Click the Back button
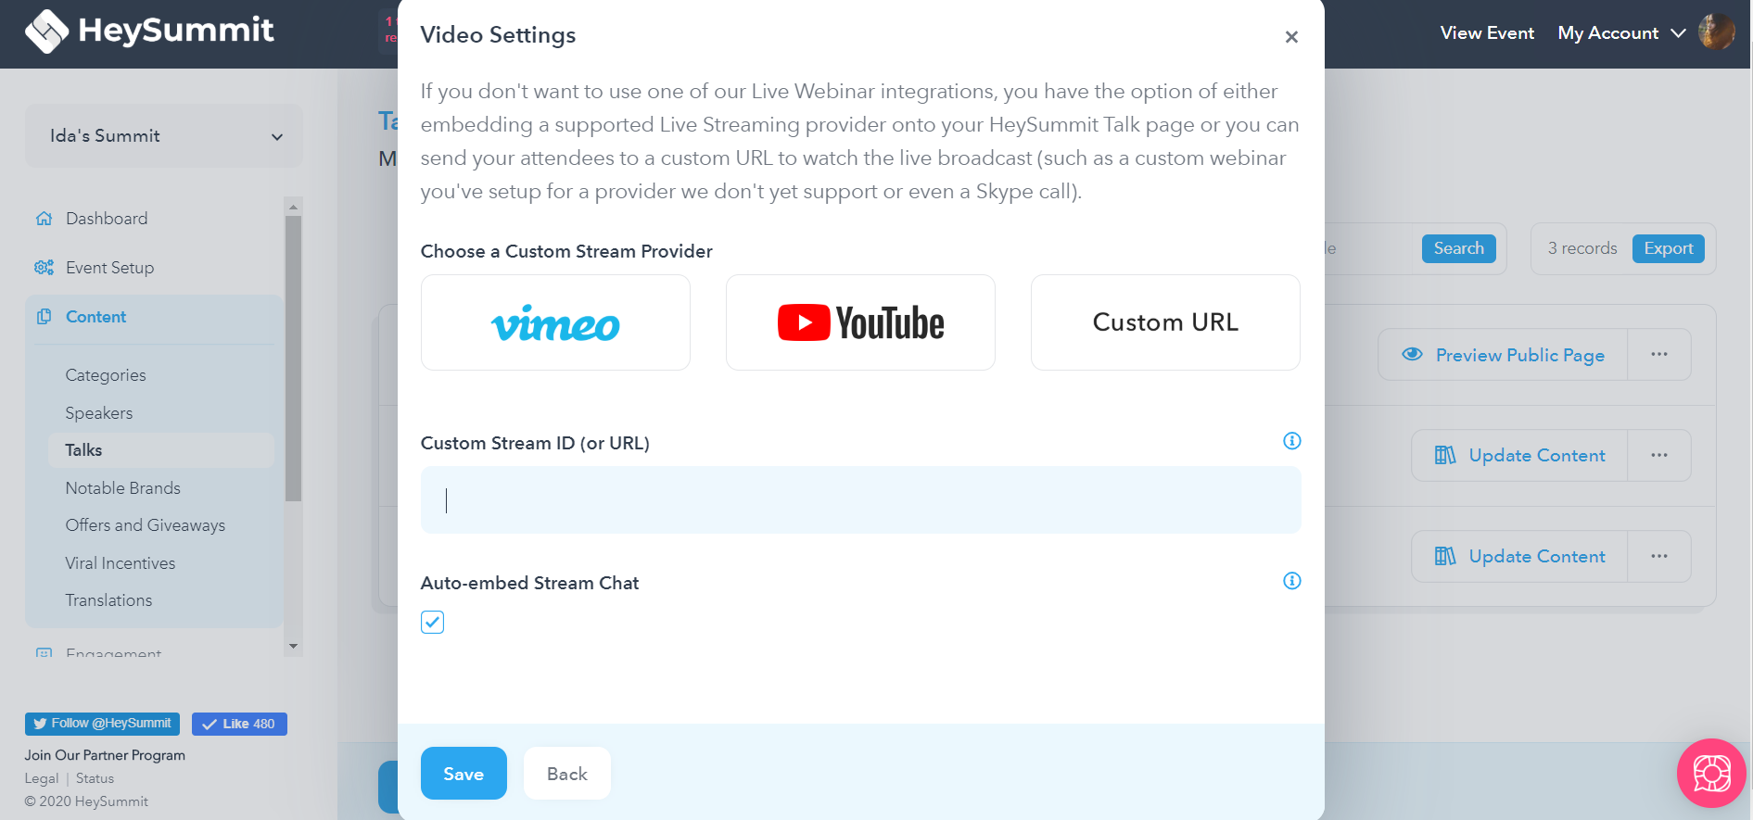 tap(566, 774)
